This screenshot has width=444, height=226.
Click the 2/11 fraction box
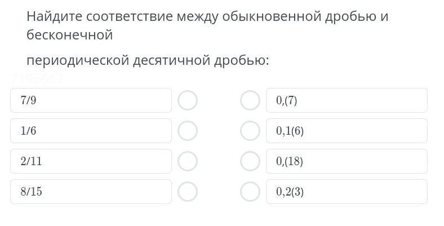point(91,162)
